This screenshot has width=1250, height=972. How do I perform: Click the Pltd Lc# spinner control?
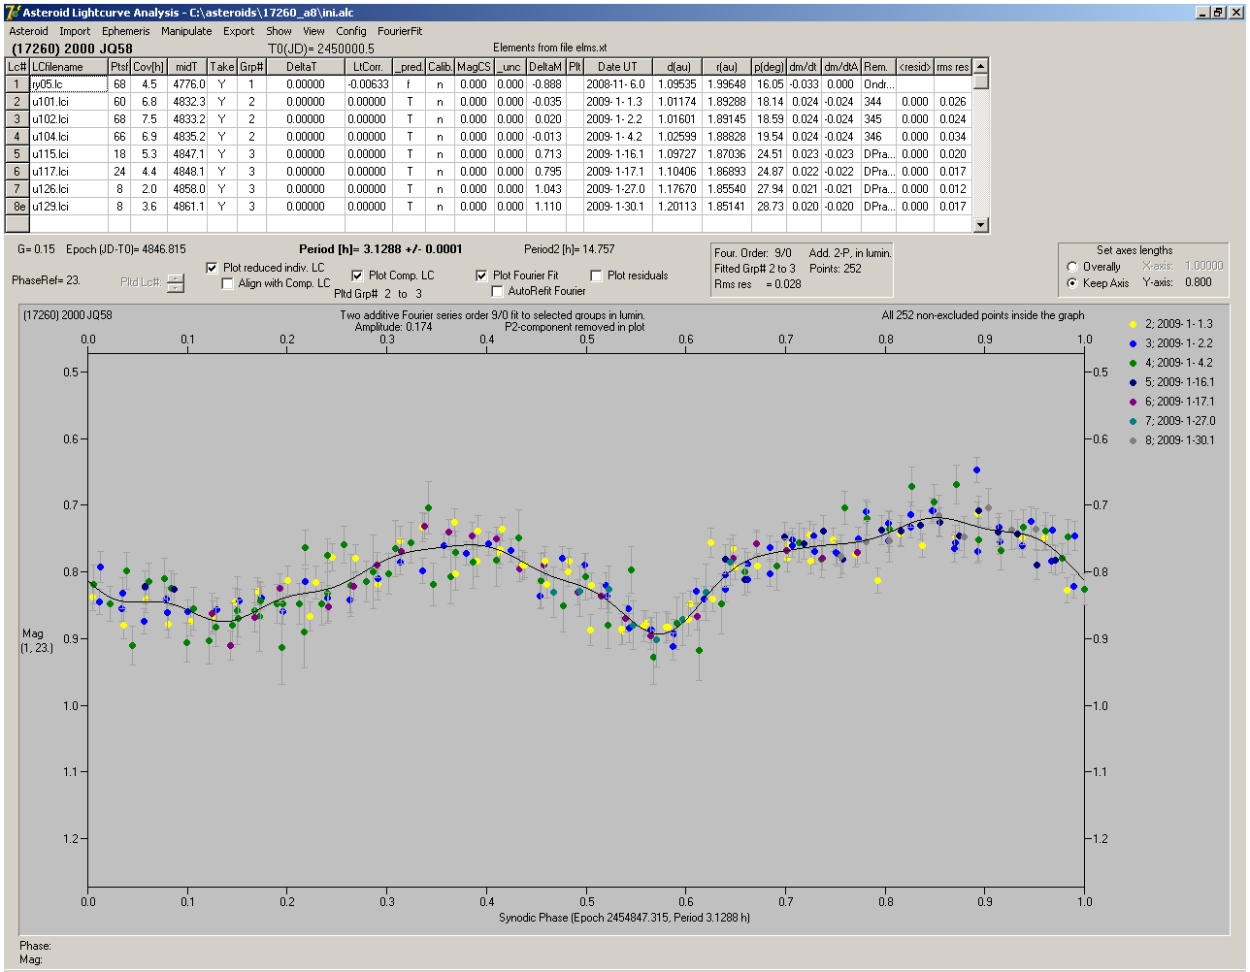coord(175,283)
